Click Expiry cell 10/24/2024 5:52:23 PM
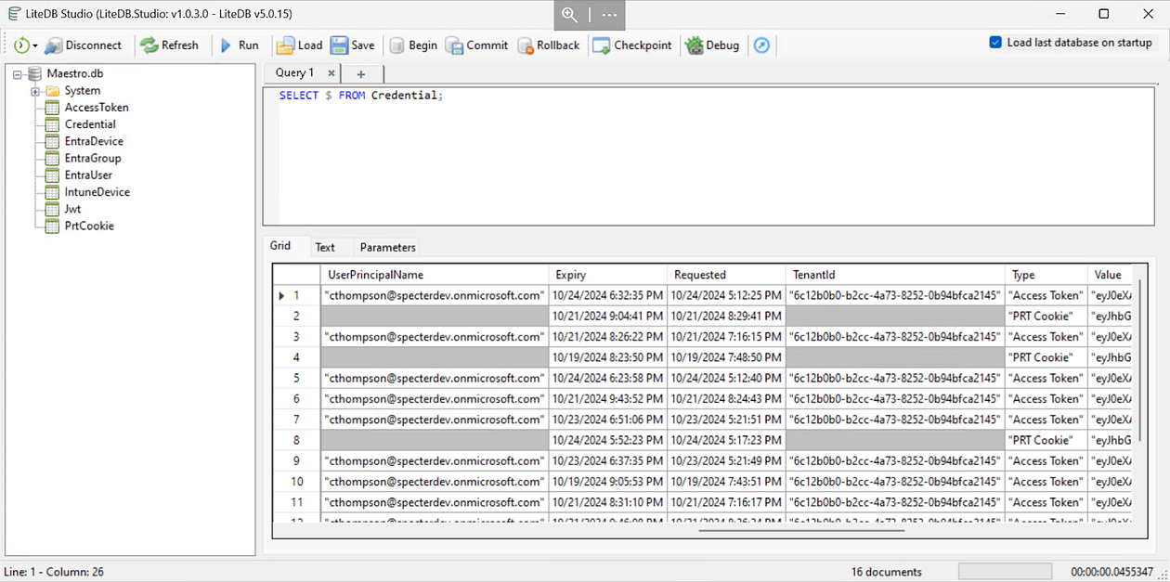Screen dimensions: 1170x582 (x=608, y=440)
